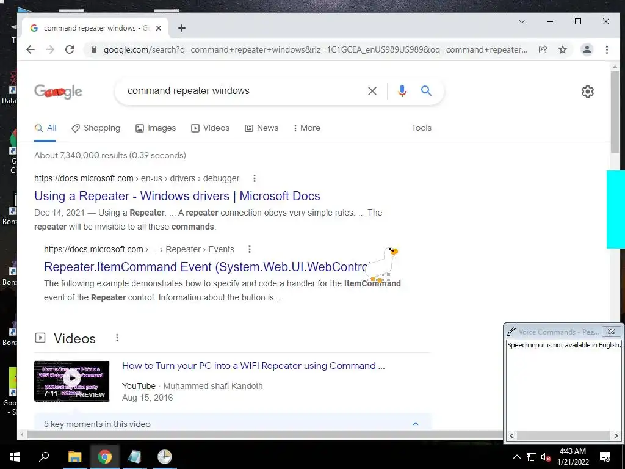Focus the Google search input field
625x469 pixels.
click(243, 91)
